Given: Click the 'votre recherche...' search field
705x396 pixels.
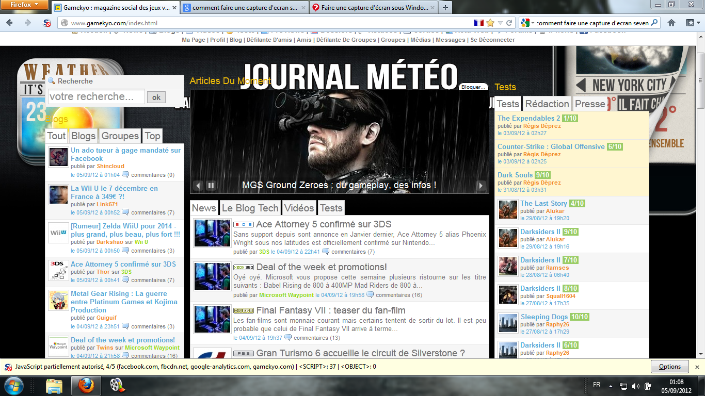Looking at the screenshot, I should coord(96,96).
